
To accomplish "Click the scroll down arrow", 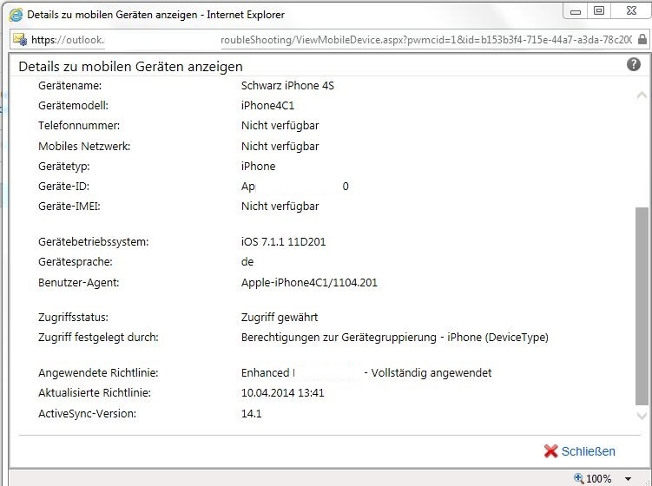I will pyautogui.click(x=642, y=417).
